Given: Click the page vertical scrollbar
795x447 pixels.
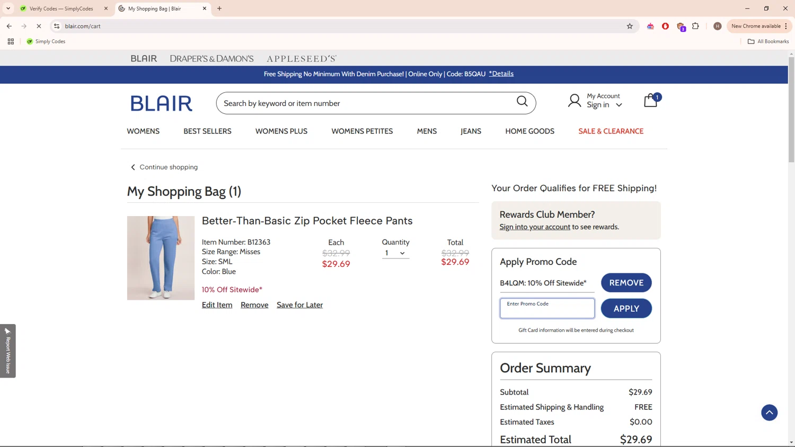Looking at the screenshot, I should tap(791, 110).
